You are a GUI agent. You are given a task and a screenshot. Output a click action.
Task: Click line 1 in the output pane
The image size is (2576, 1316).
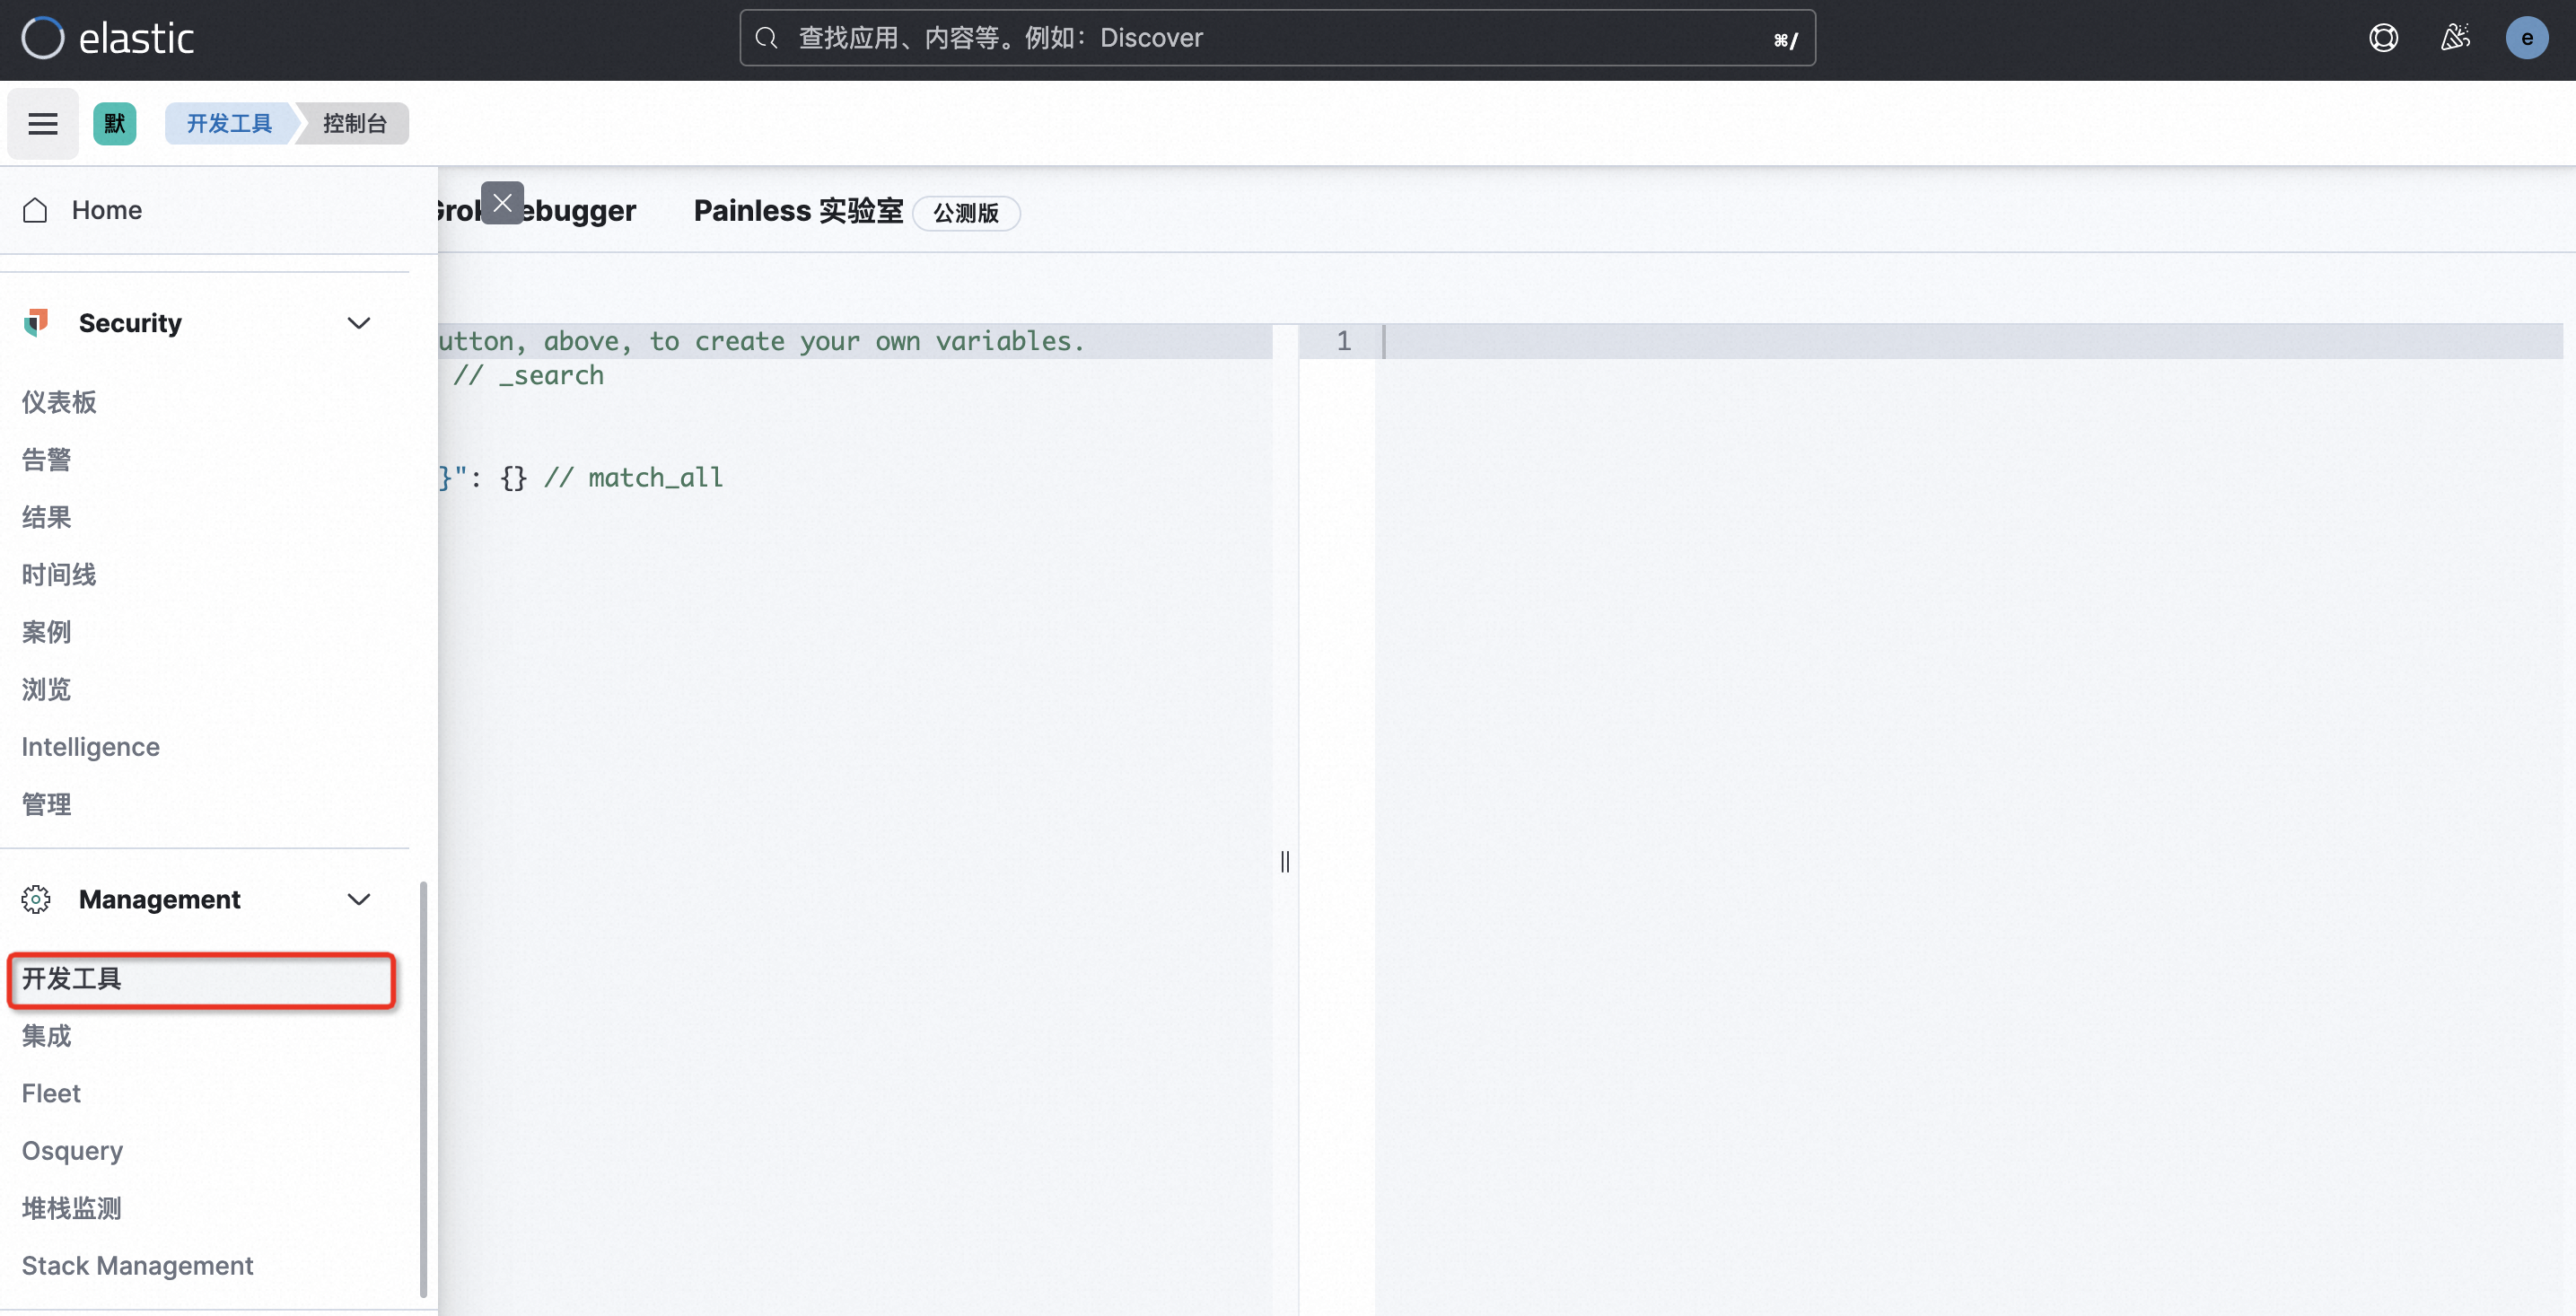point(1344,341)
